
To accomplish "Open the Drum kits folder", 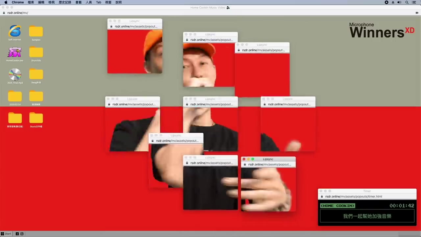I will click(x=36, y=54).
